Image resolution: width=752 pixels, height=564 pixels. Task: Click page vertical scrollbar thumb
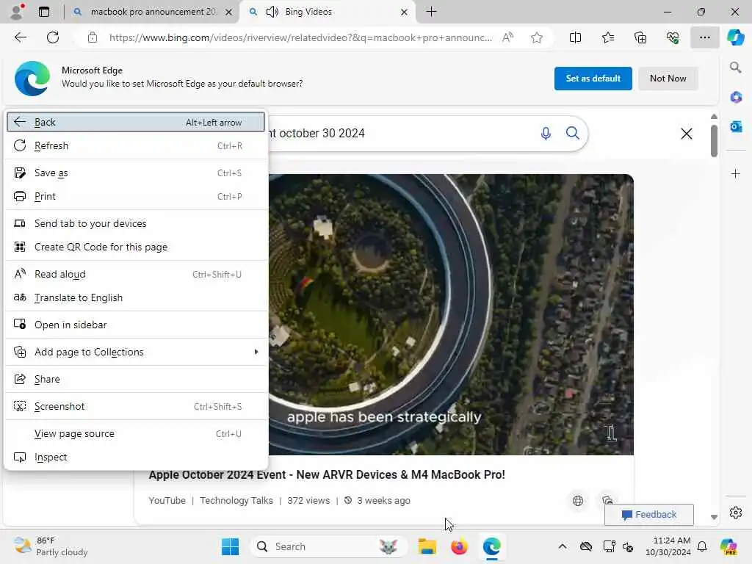pyautogui.click(x=714, y=140)
